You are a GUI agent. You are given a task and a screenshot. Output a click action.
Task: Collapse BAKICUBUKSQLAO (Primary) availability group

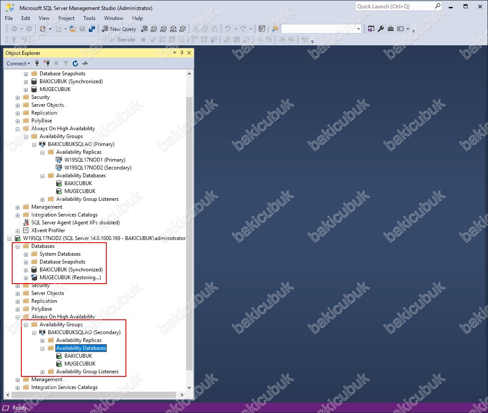[x=34, y=144]
